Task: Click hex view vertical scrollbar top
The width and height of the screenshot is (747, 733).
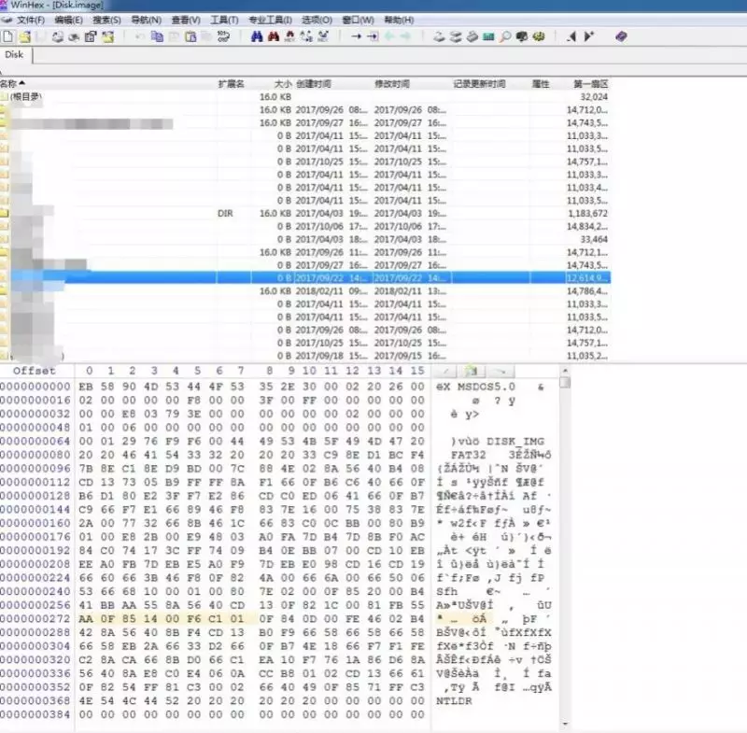Action: [x=564, y=382]
